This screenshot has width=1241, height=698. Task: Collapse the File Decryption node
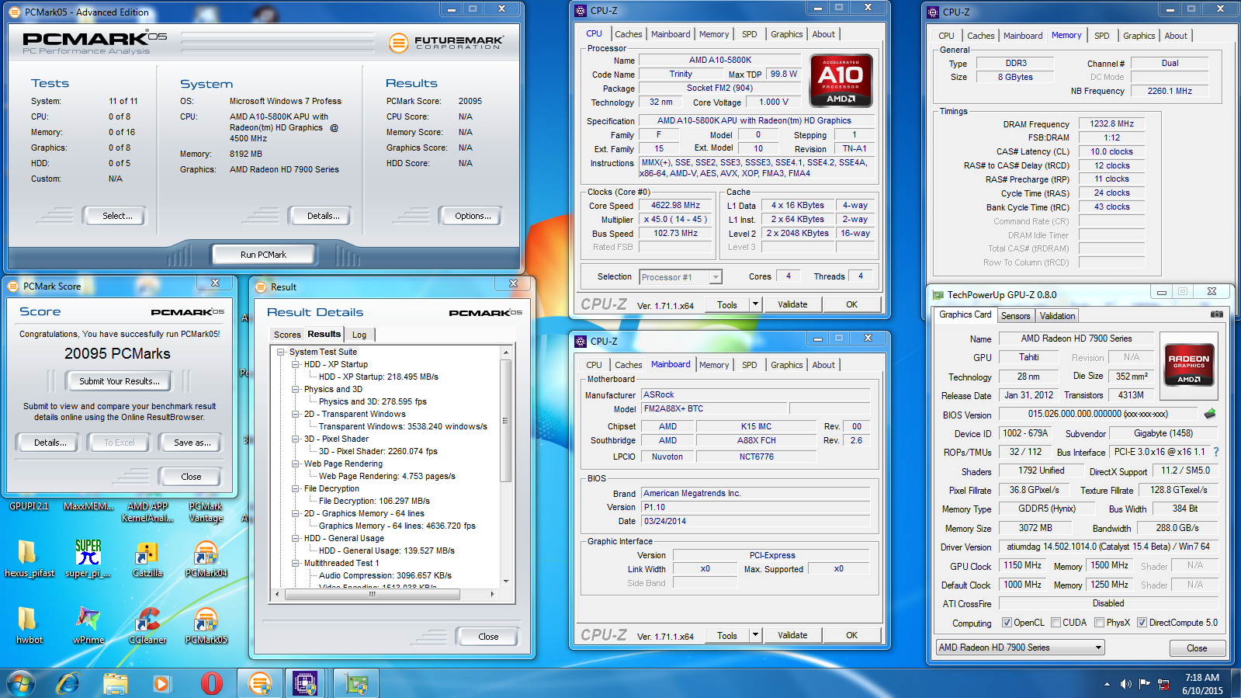tap(296, 488)
